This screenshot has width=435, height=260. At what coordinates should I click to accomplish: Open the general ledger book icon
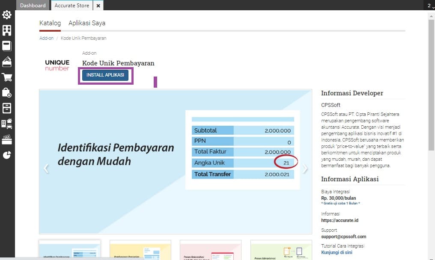7,46
